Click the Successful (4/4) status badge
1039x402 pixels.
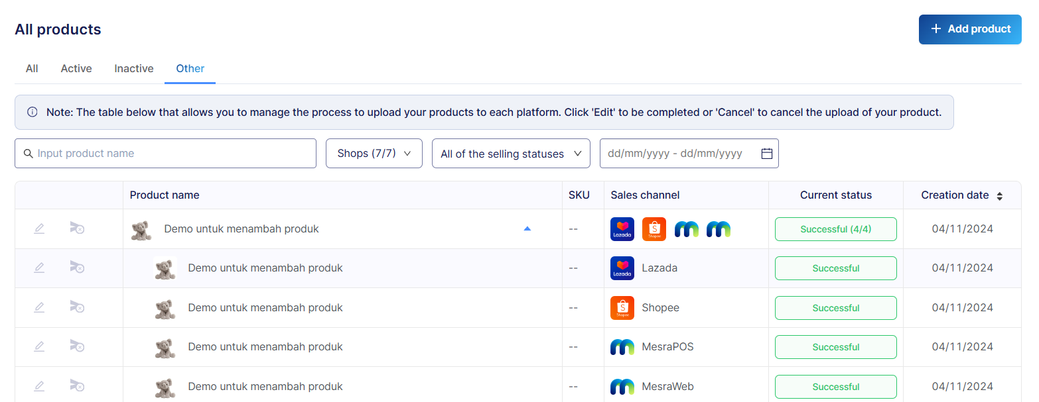click(835, 229)
